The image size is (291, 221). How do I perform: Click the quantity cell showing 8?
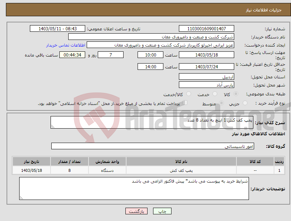(x=69, y=170)
